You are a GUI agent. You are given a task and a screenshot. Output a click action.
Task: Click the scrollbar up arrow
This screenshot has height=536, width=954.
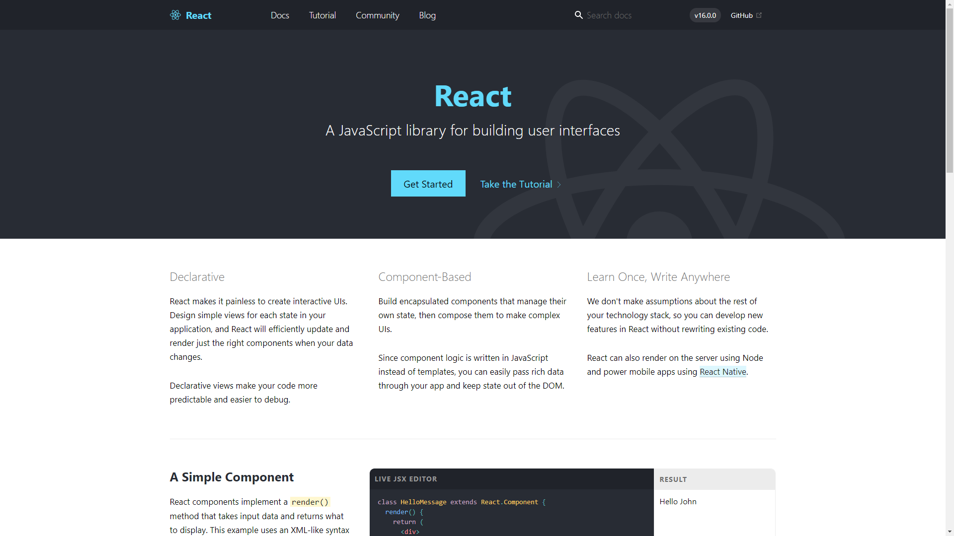[950, 4]
